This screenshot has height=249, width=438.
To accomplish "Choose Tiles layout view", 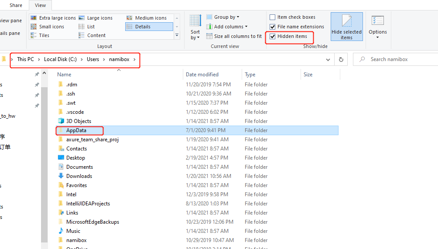I will coord(40,35).
